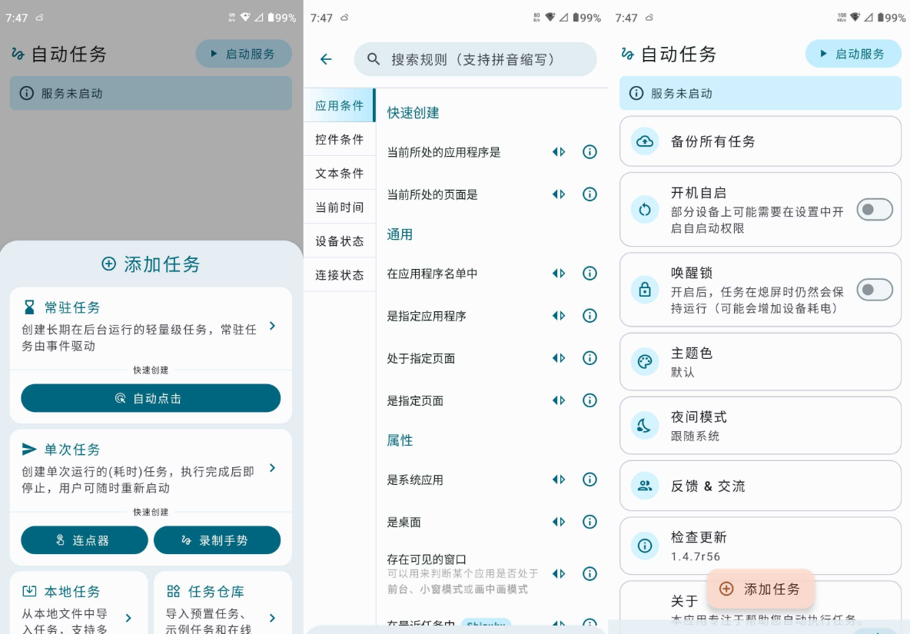This screenshot has width=910, height=634.
Task: Click the cloud upload icon for 备份所有任务
Action: point(645,141)
